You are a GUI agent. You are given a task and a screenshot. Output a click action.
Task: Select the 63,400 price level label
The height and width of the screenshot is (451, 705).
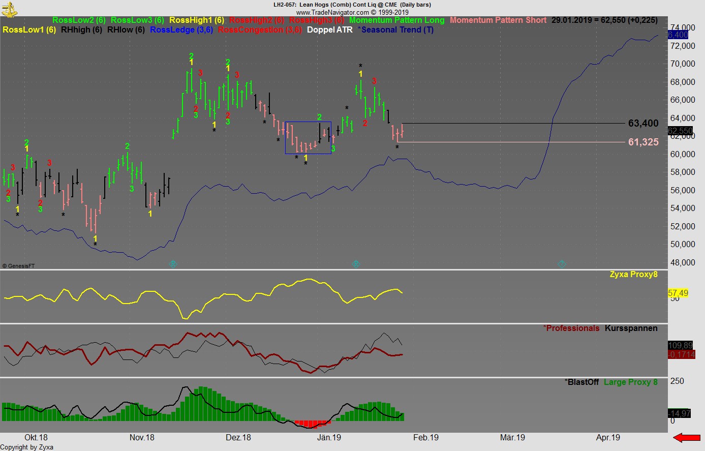click(643, 124)
